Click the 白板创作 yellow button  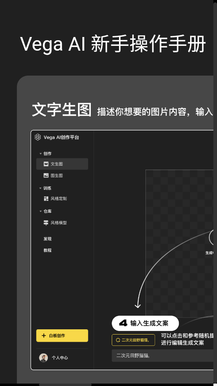pyautogui.click(x=62, y=335)
